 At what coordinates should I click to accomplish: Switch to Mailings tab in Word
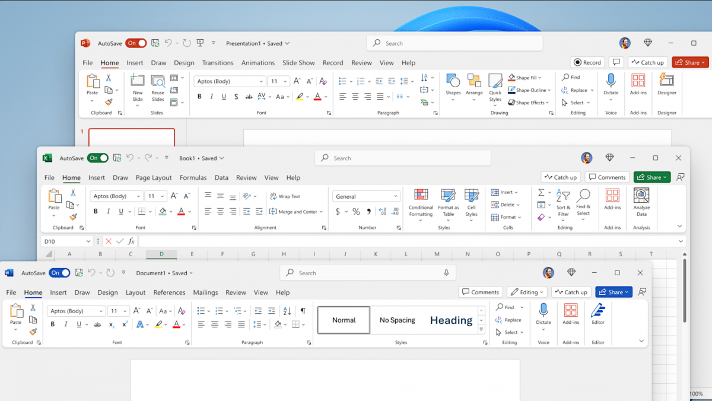[205, 292]
